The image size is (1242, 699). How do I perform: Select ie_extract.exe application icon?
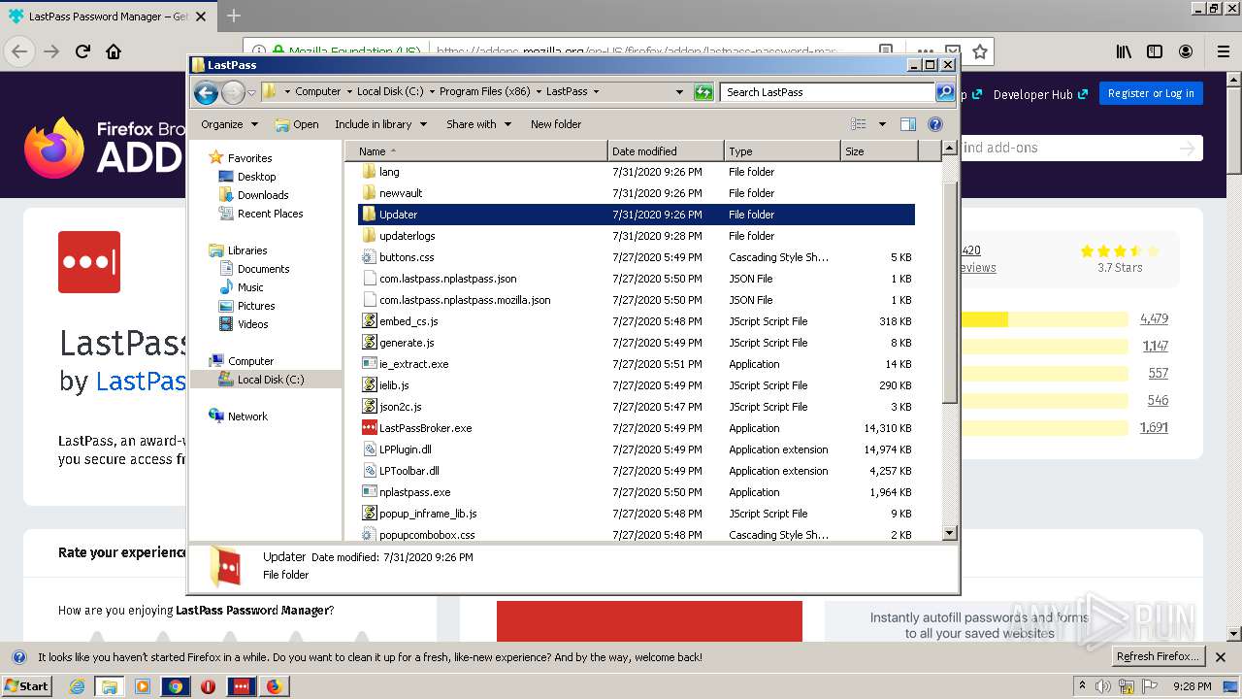click(x=369, y=364)
